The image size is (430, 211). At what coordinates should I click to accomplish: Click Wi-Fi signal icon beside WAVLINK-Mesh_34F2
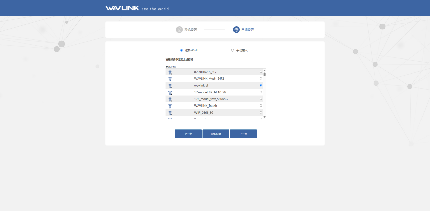coord(170,79)
